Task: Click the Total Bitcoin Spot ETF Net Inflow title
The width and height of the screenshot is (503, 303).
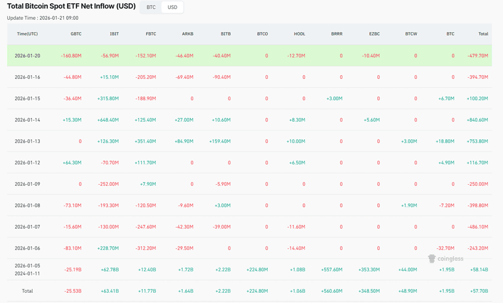Action: point(71,7)
